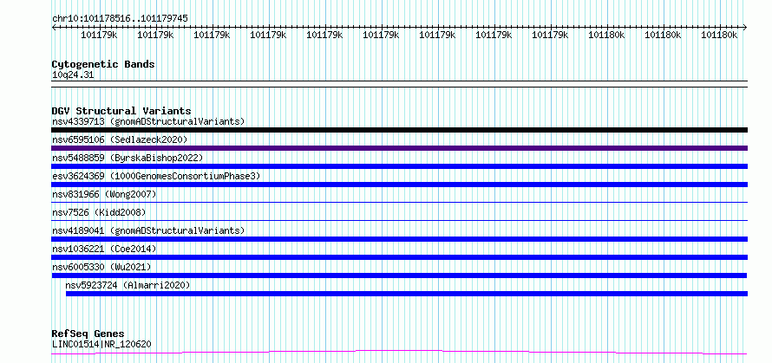Select the DGV Structural Variants track heading
The image size is (772, 363).
121,111
